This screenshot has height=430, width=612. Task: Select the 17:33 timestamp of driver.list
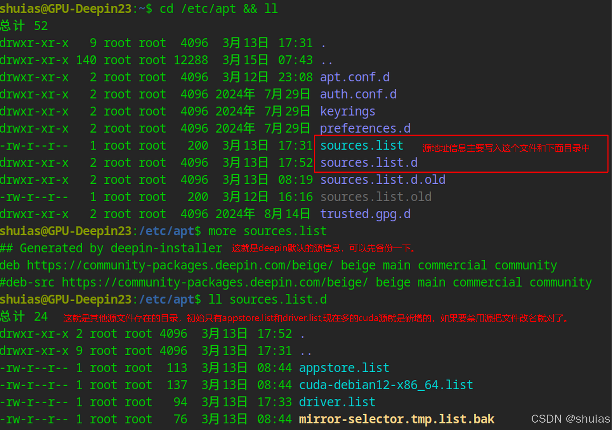[x=275, y=402]
